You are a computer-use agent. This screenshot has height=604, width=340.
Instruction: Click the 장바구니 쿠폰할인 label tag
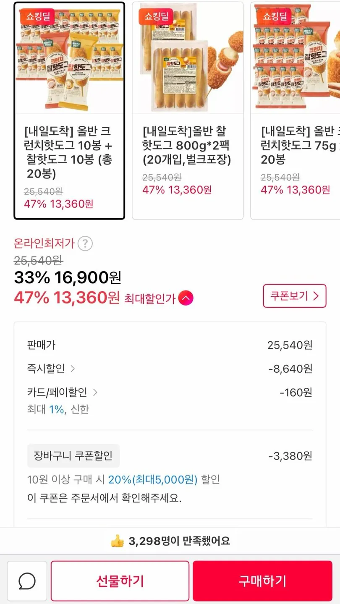tap(73, 456)
